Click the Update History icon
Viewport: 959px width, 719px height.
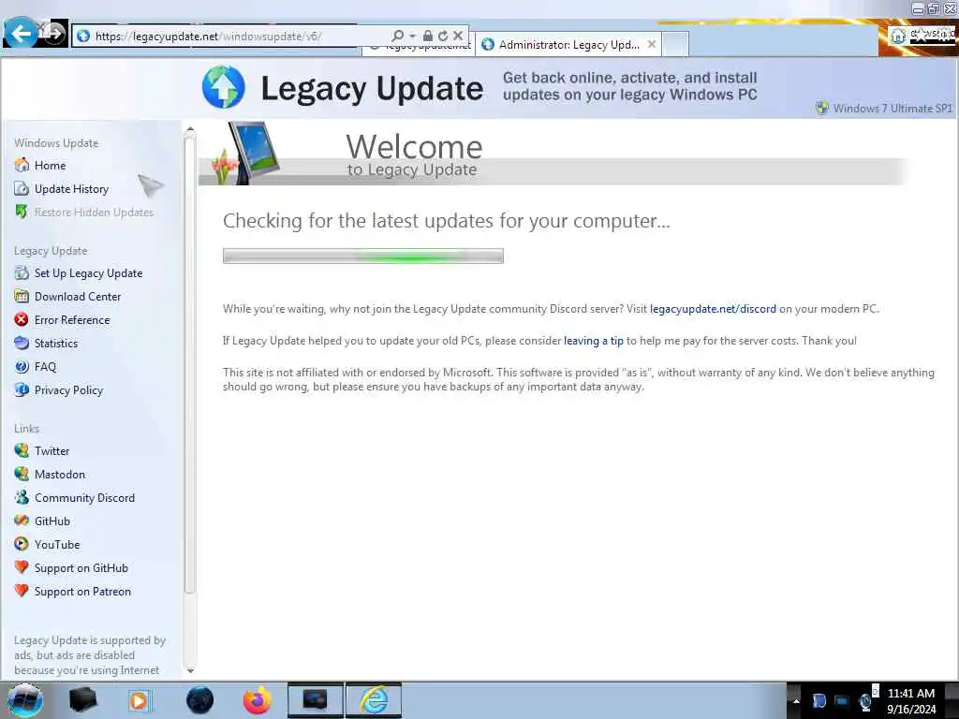pyautogui.click(x=22, y=189)
